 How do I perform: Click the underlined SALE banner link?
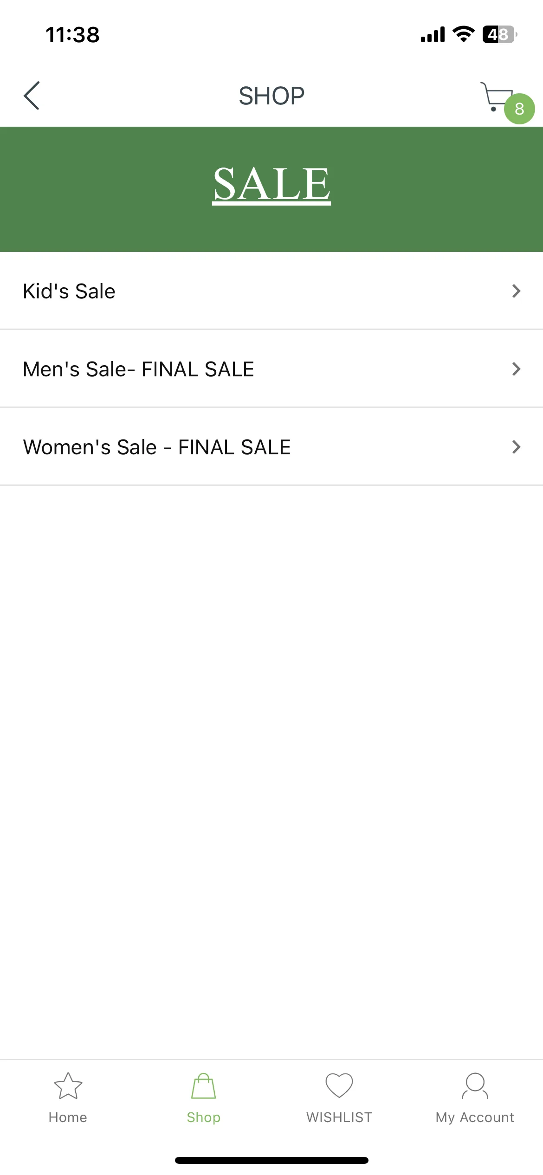click(271, 184)
